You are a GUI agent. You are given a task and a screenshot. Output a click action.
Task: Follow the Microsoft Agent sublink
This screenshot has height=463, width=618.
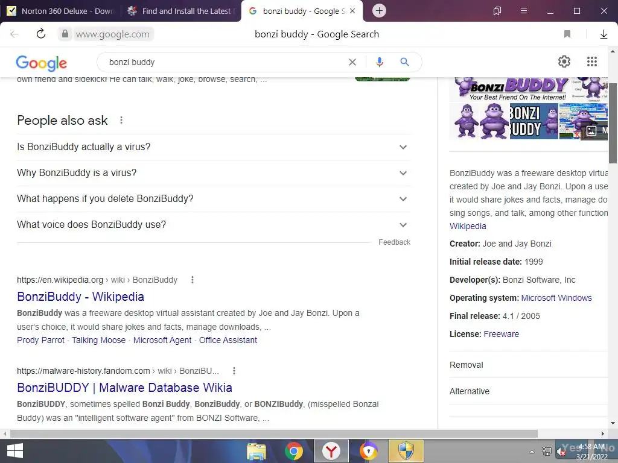162,340
